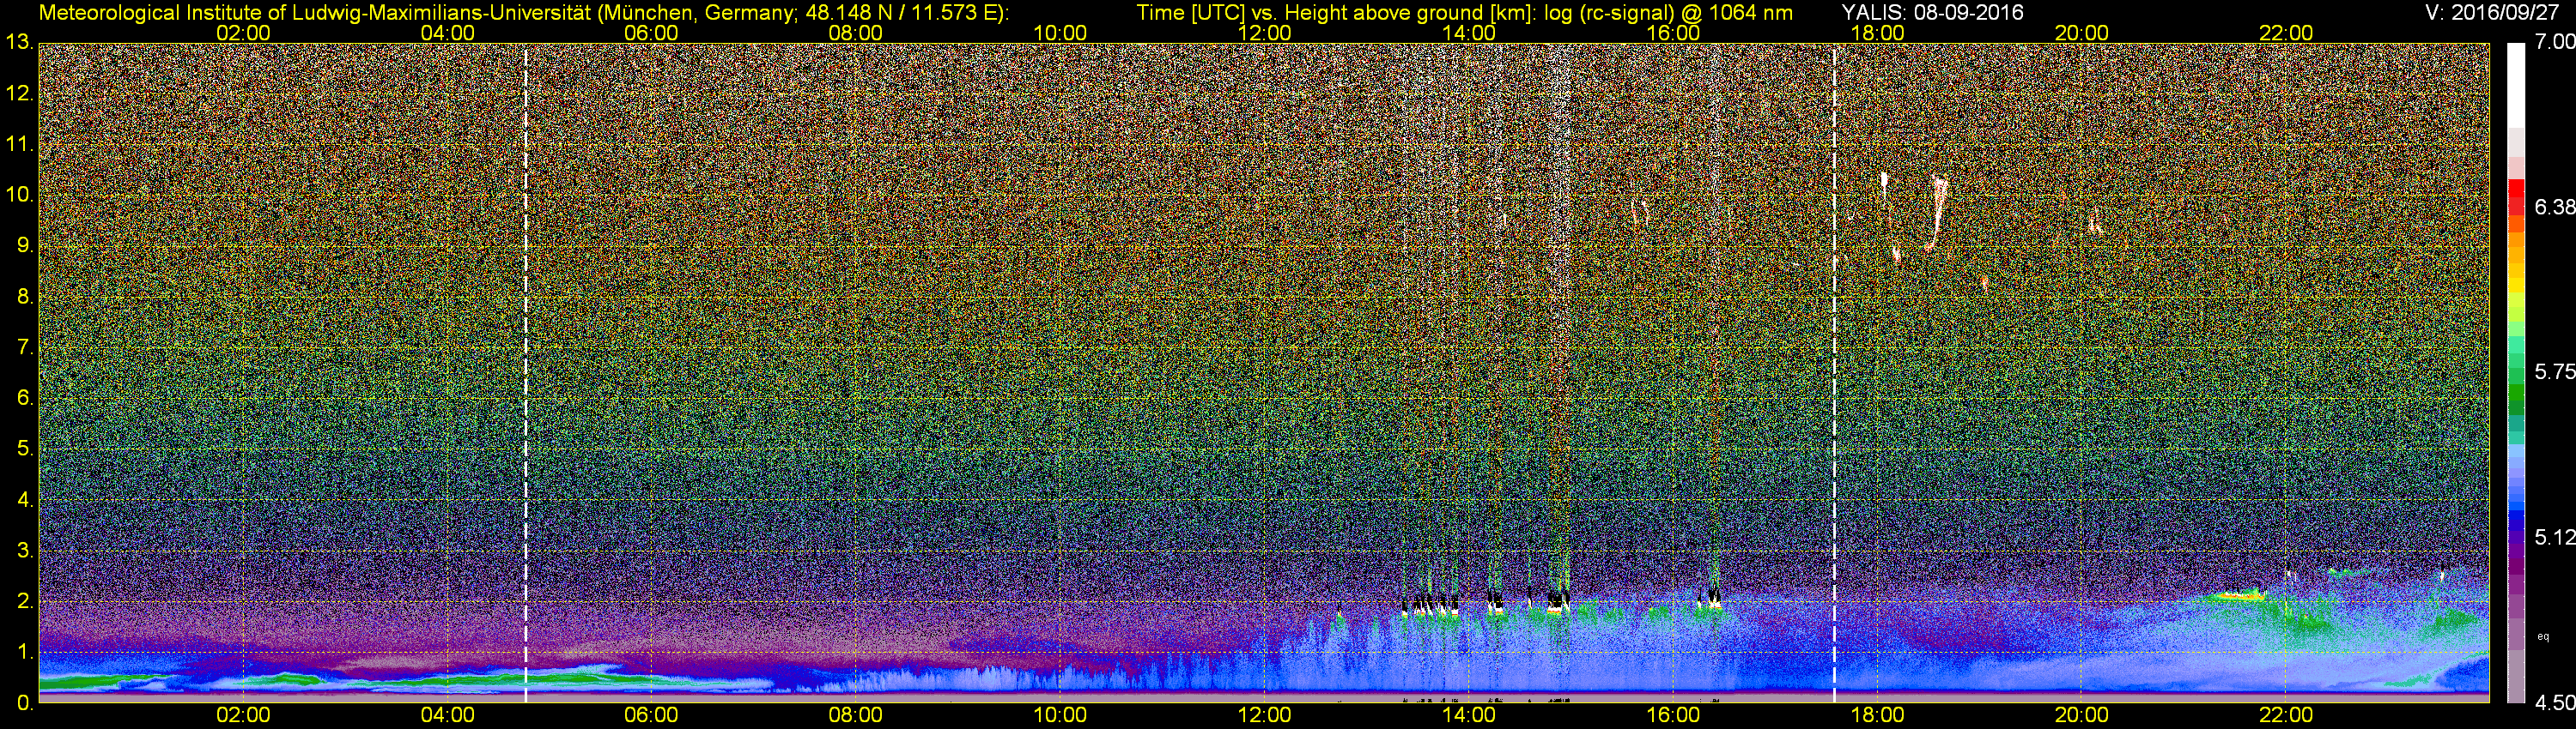2576x729 pixels.
Task: Select 14:00 on the top time axis
Action: [x=1468, y=33]
